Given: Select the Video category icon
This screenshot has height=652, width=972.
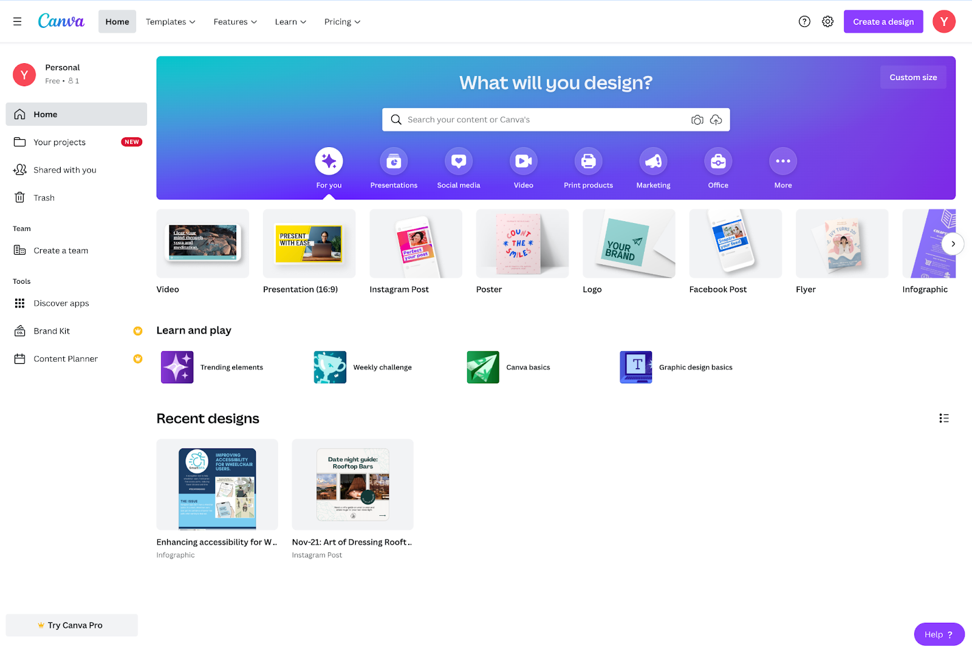Looking at the screenshot, I should 524,161.
